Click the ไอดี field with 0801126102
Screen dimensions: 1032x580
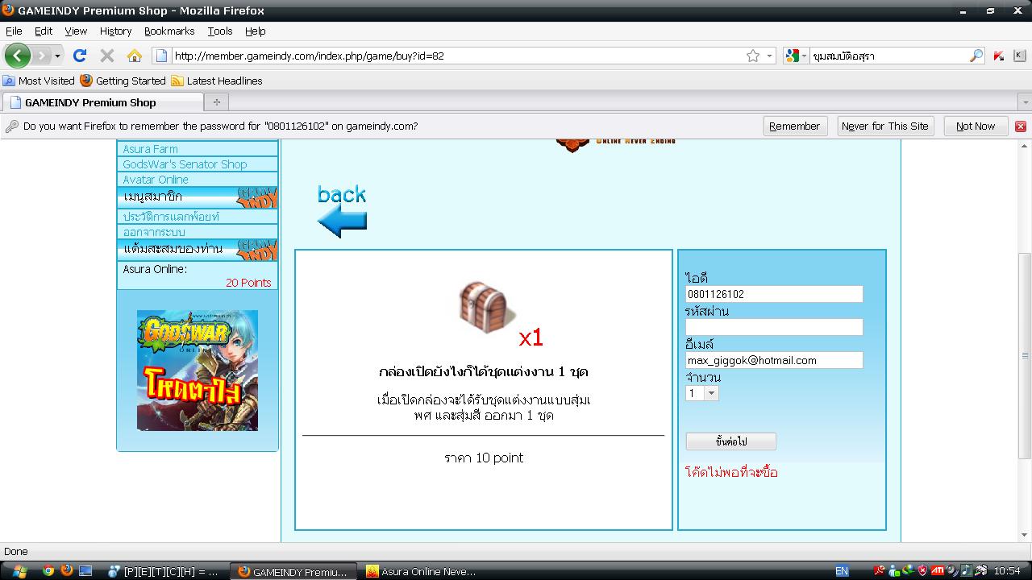[774, 294]
